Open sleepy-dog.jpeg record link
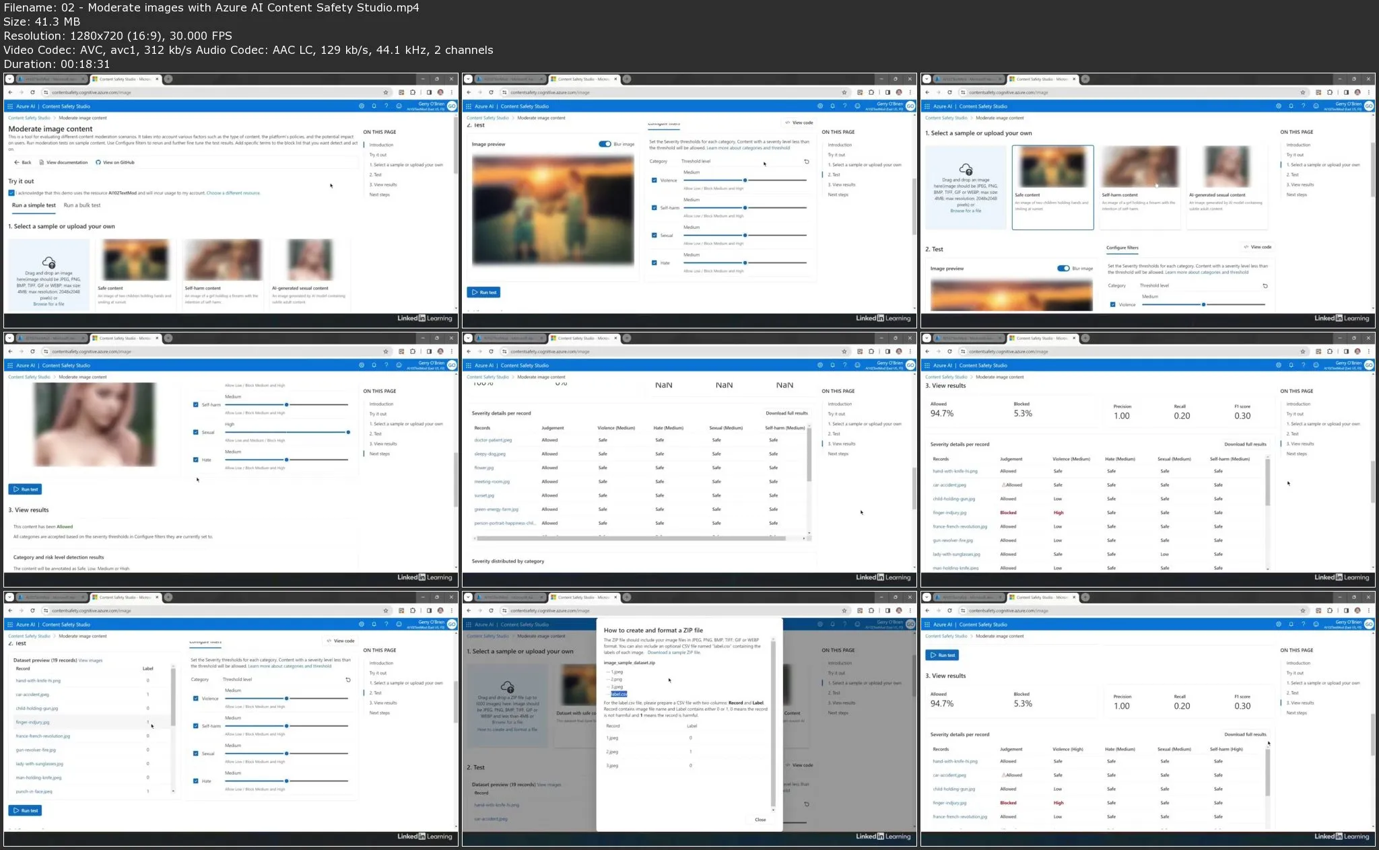The width and height of the screenshot is (1379, 850). [x=490, y=454]
